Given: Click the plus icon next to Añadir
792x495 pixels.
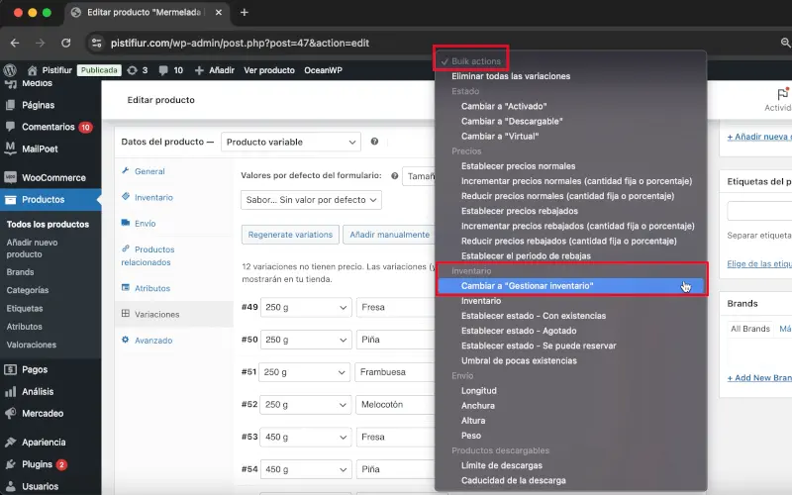Looking at the screenshot, I should click(x=199, y=70).
